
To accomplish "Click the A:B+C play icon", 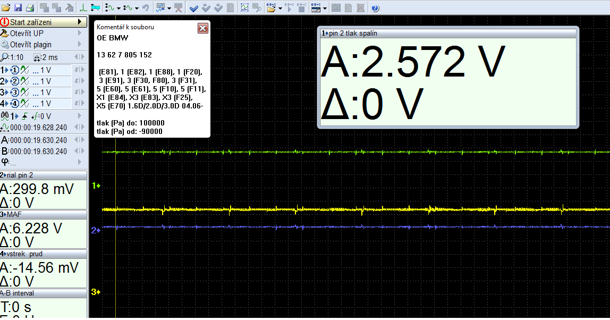I will pyautogui.click(x=289, y=7).
